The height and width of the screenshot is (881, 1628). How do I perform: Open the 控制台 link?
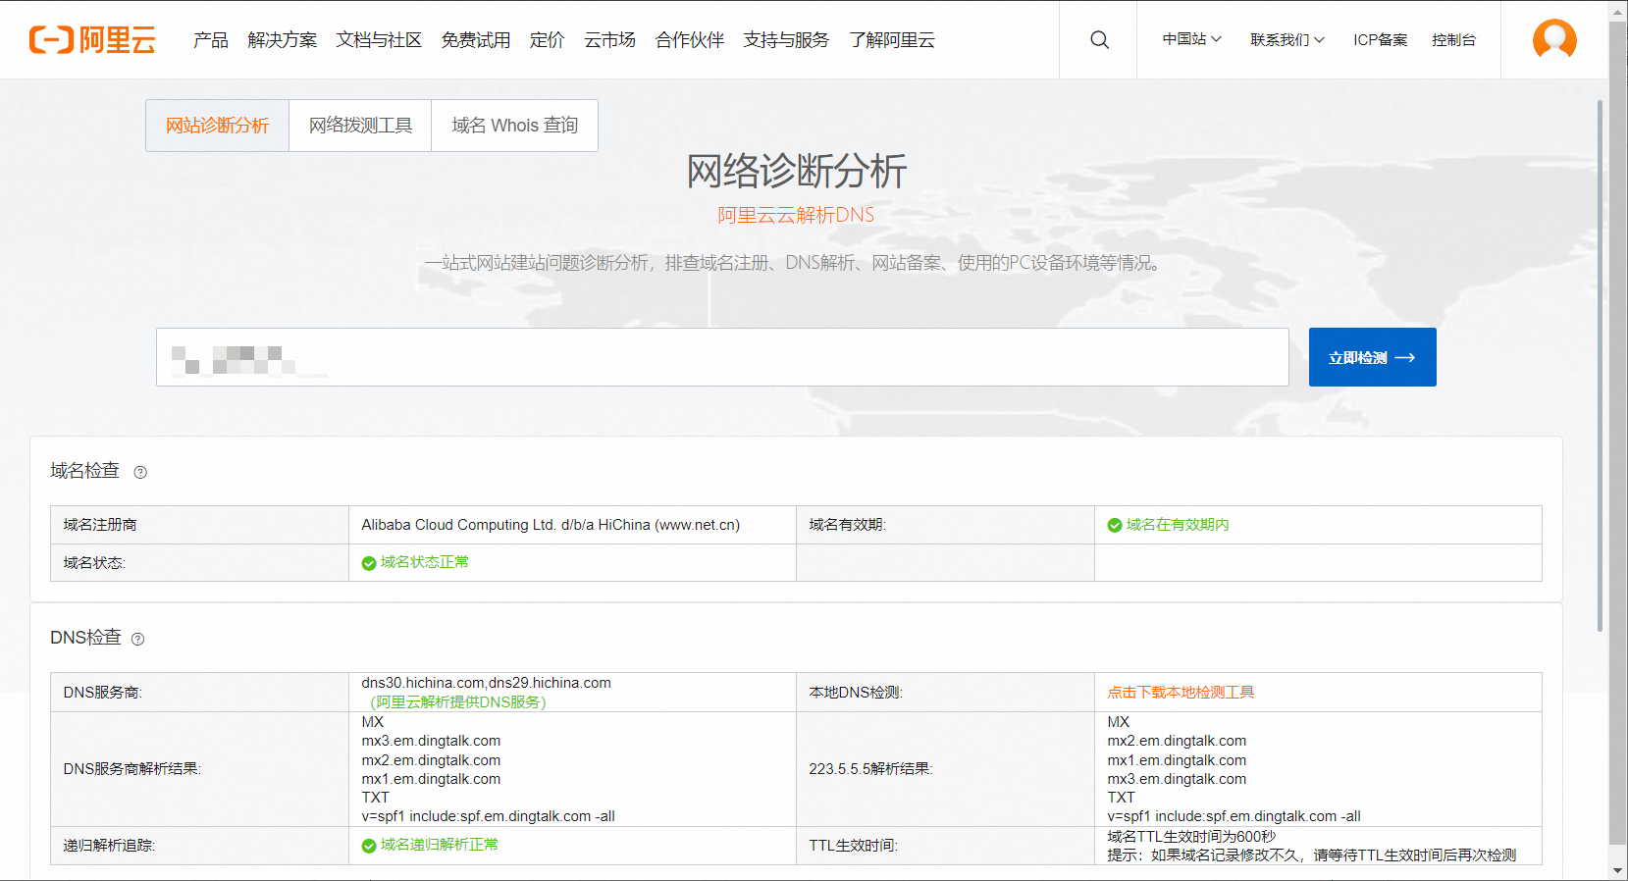click(1453, 39)
